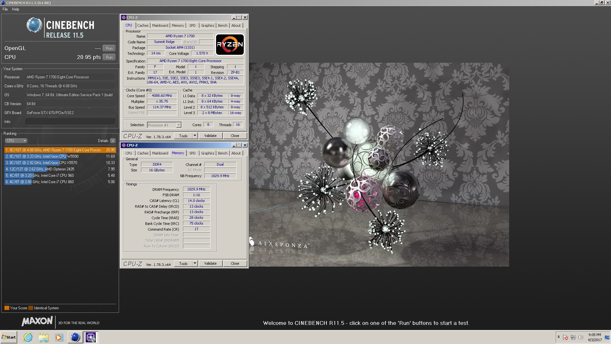Click Close button in upper CPU-Z window

pyautogui.click(x=235, y=136)
